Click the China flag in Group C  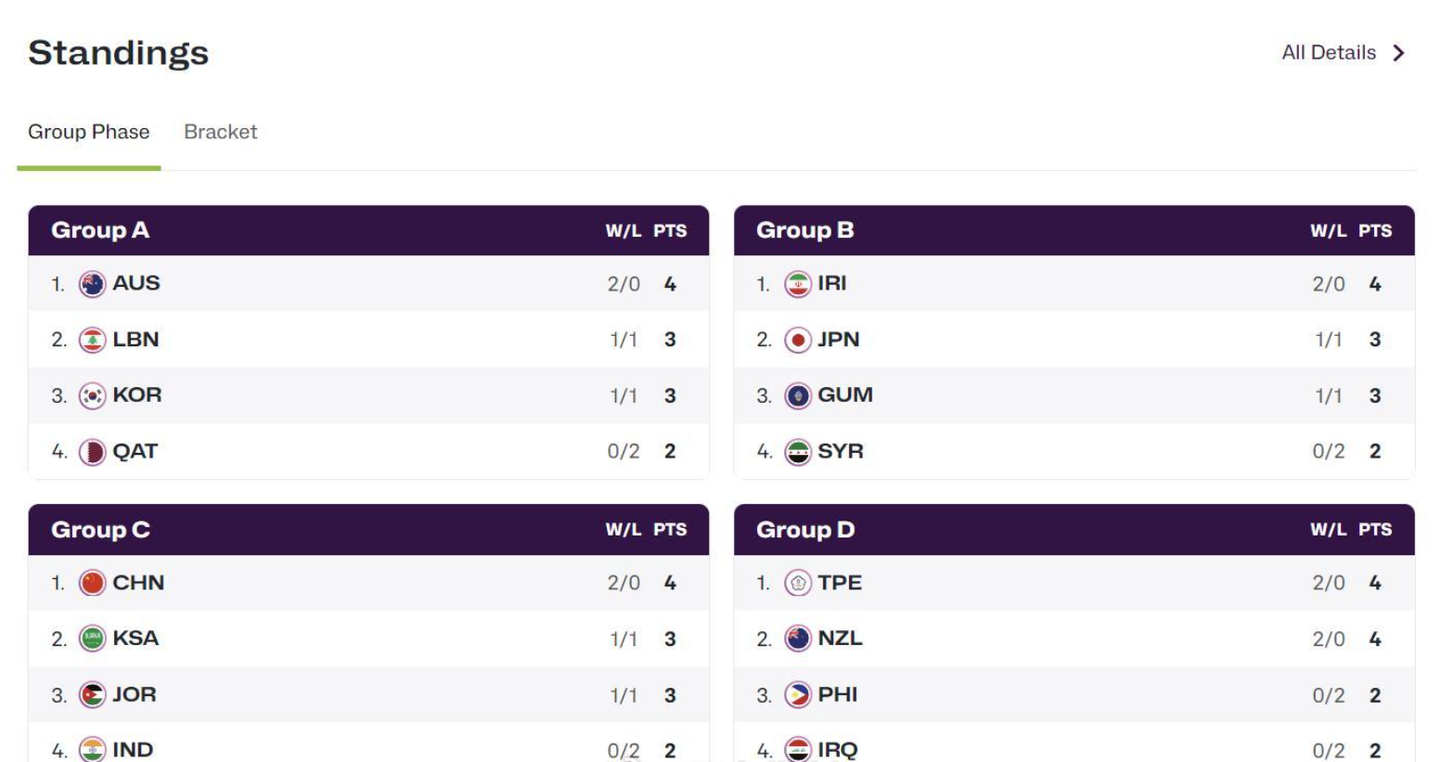coord(92,583)
